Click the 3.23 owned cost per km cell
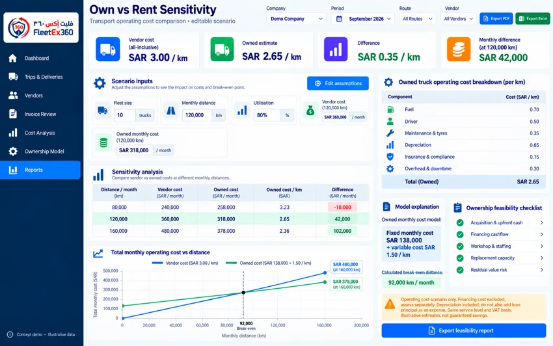Image resolution: width=553 pixels, height=346 pixels. (284, 207)
